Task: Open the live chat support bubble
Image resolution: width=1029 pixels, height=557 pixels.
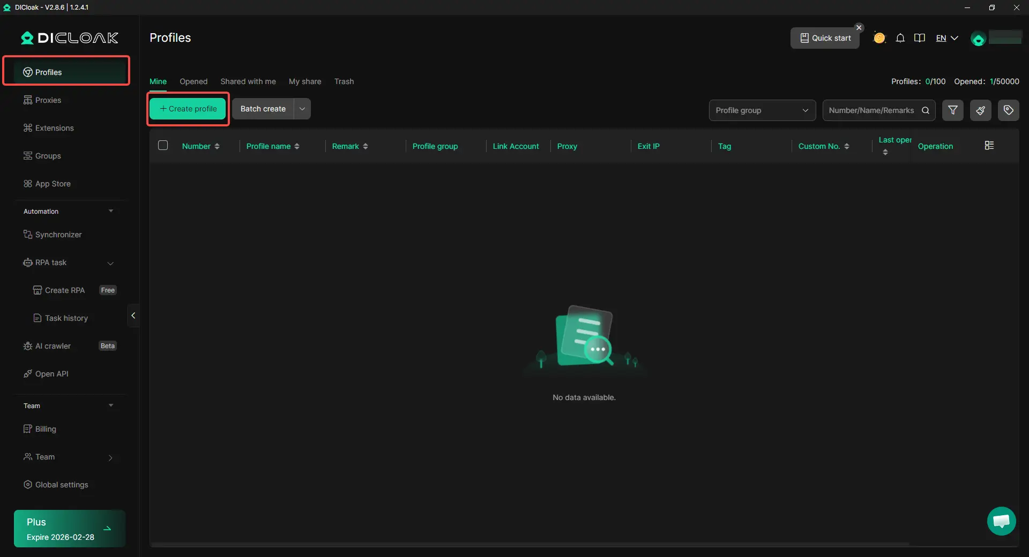Action: click(1001, 521)
